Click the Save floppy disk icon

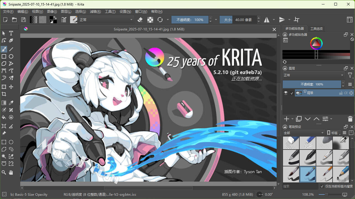pyautogui.click(x=24, y=20)
